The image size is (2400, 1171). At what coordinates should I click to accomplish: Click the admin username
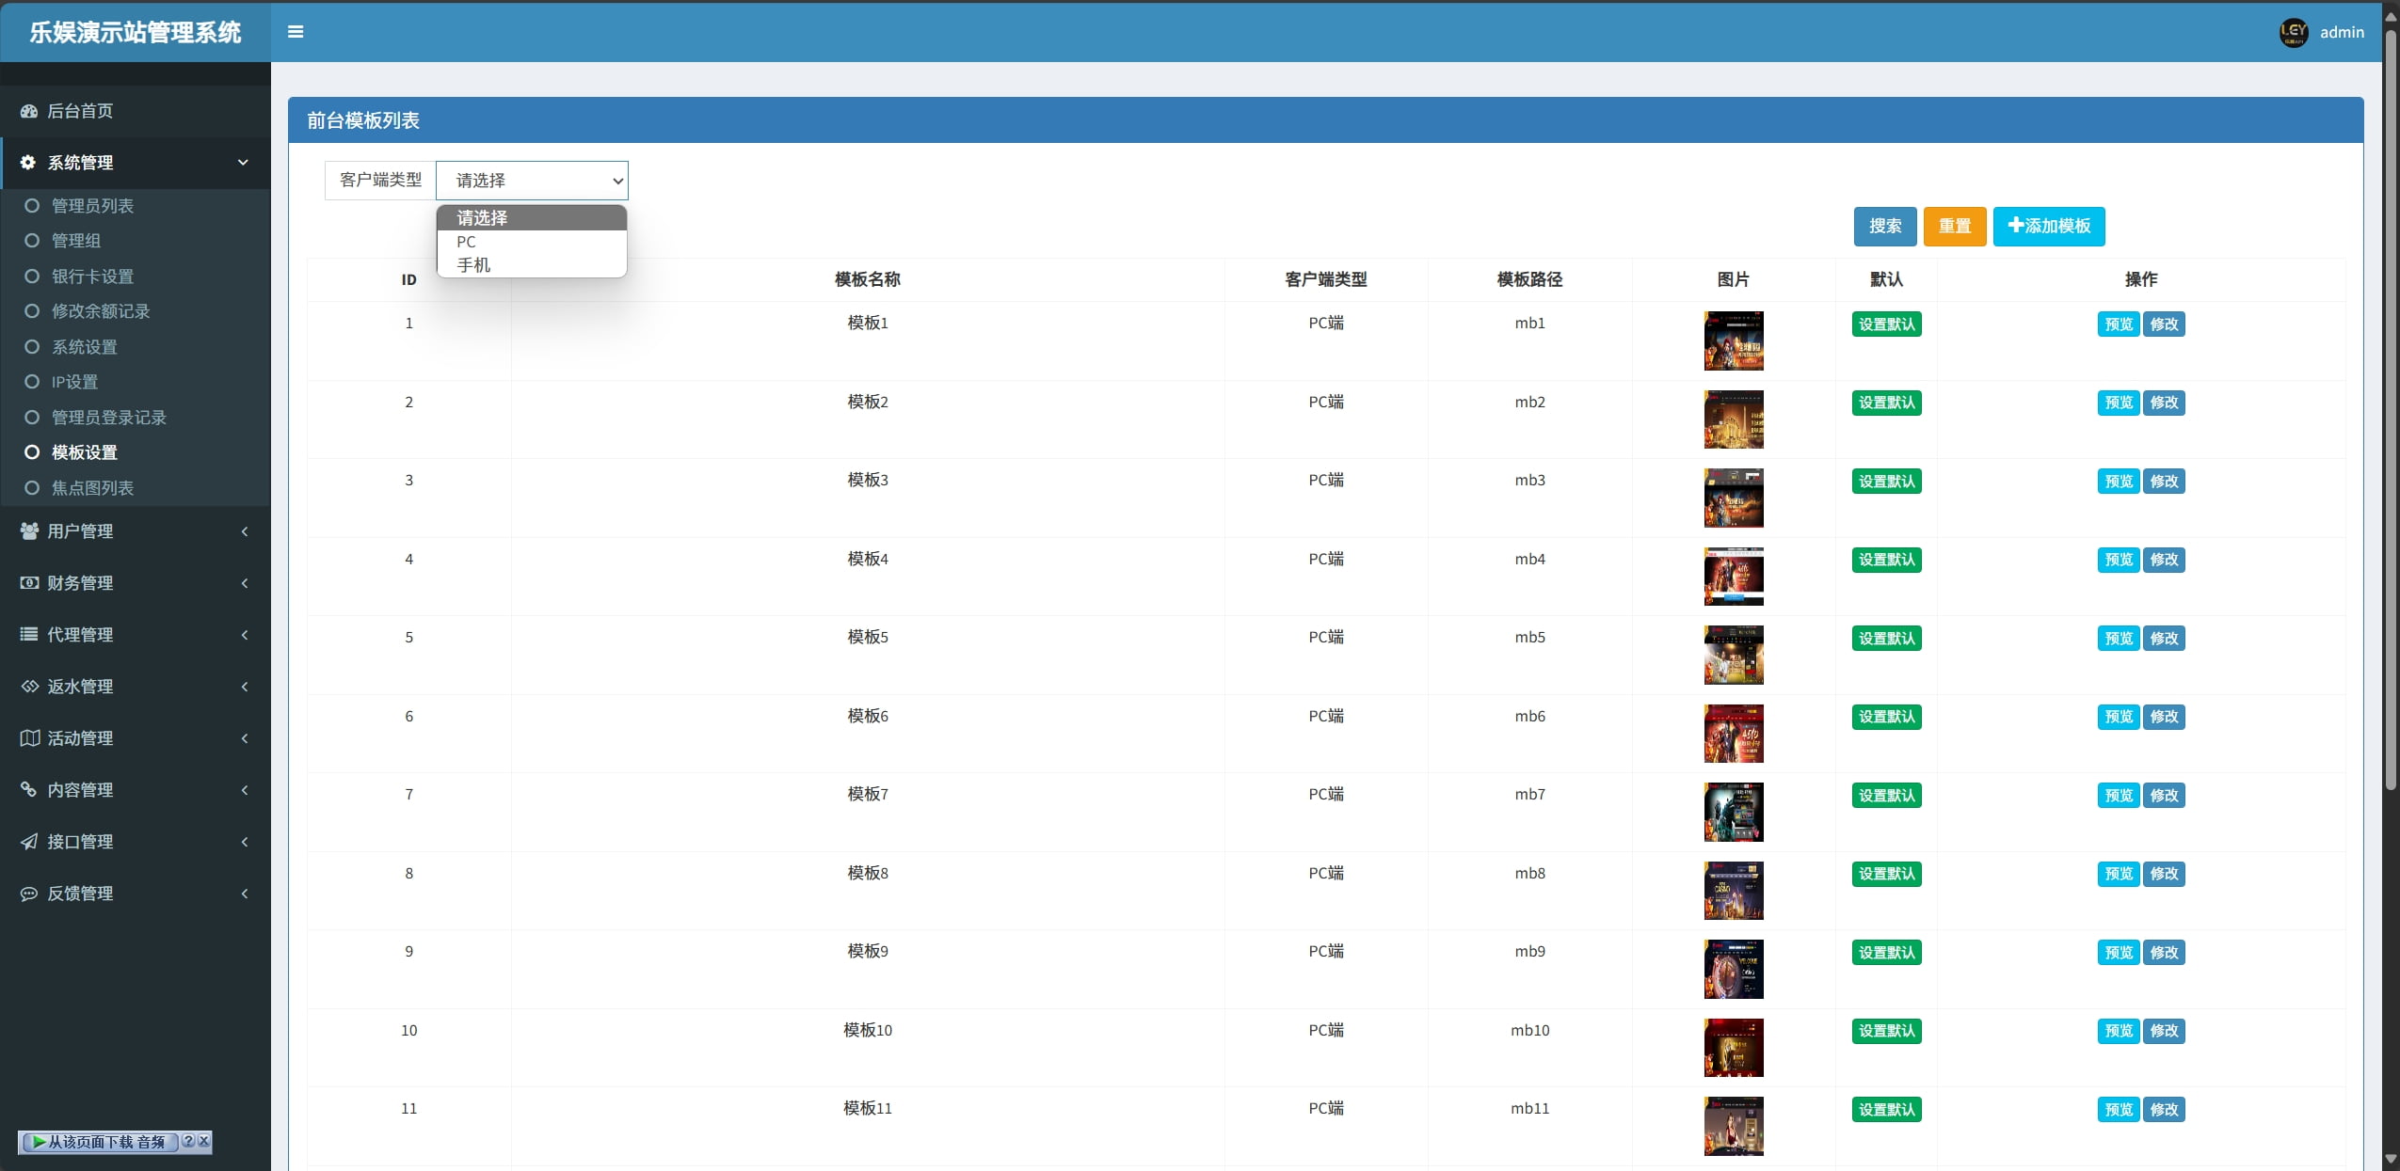[x=2342, y=32]
